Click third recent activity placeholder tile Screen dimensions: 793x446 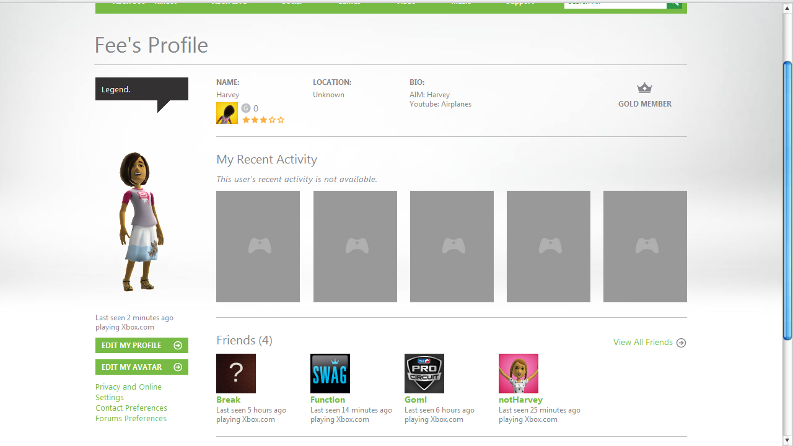452,247
